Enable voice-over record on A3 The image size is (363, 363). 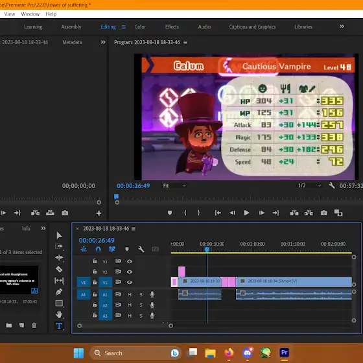pos(152,316)
